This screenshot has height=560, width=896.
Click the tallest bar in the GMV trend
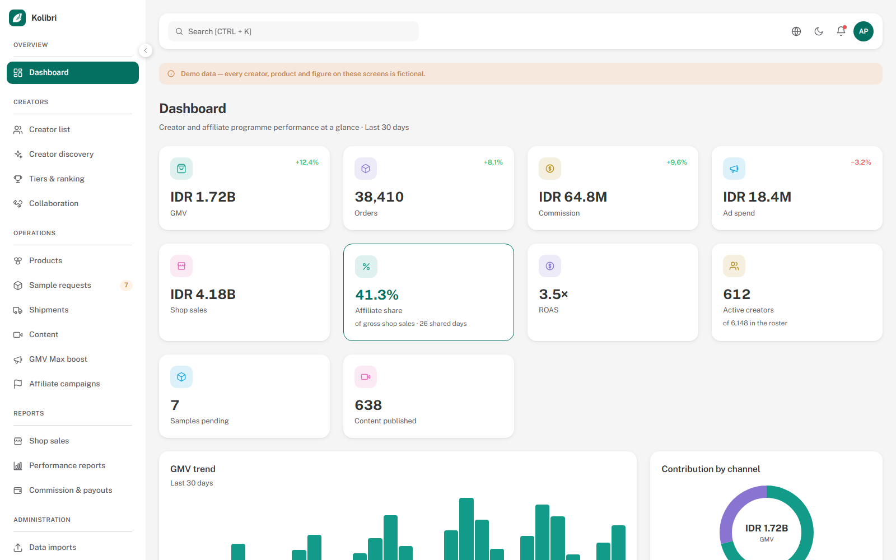466,529
